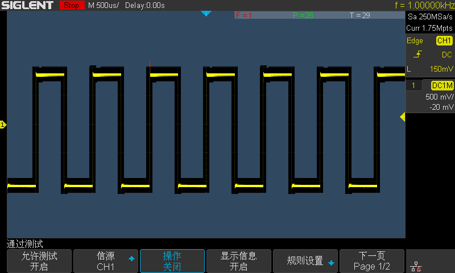Click the 500 mV/ vertical scale value
This screenshot has height=273, width=455.
click(439, 97)
